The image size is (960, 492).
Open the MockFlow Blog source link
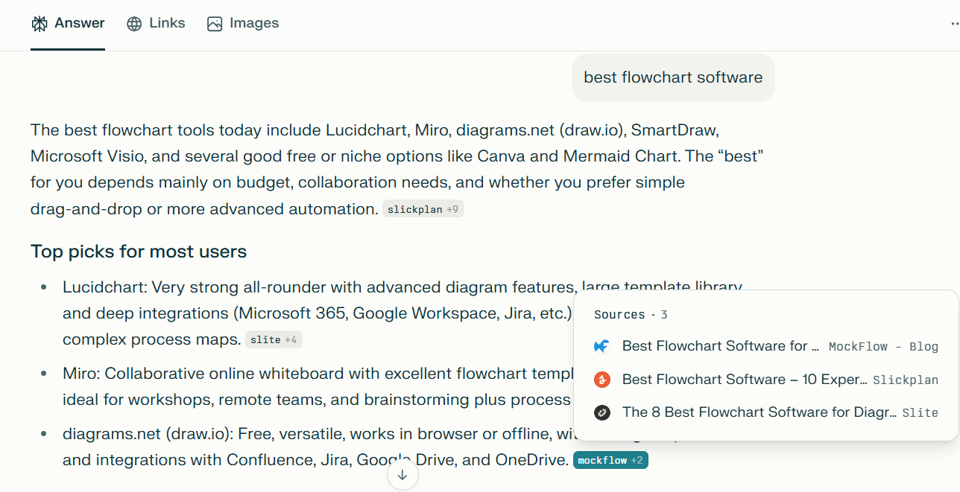765,346
